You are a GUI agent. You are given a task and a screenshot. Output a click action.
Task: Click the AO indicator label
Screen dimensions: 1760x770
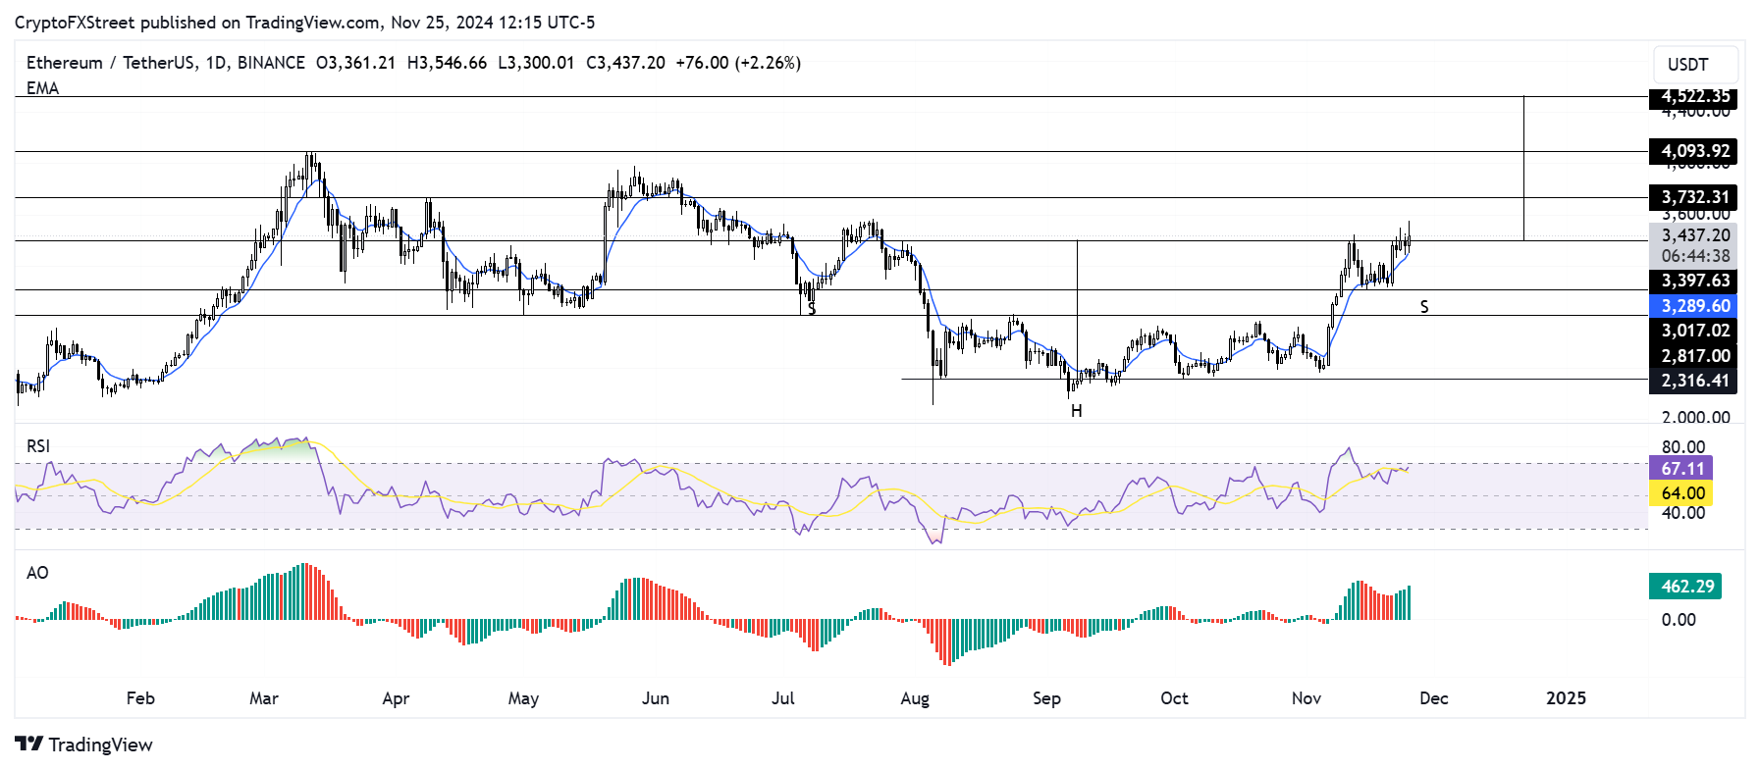37,573
